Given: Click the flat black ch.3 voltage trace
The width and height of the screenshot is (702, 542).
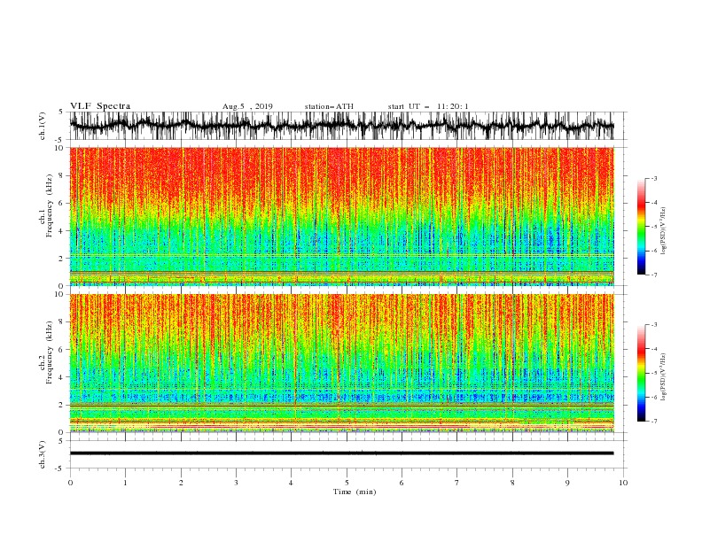Looking at the screenshot, I should 341,453.
